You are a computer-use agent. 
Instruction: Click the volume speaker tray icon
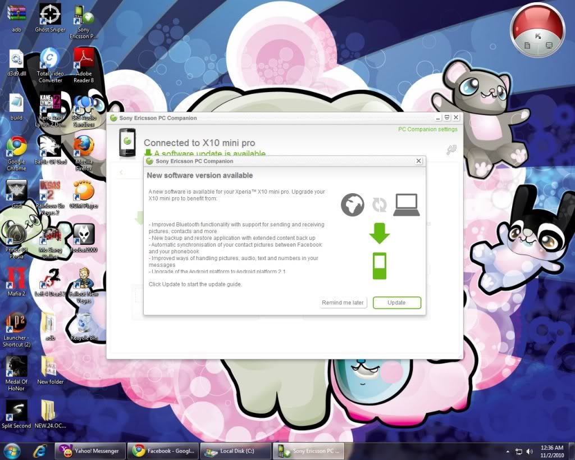pos(530,452)
